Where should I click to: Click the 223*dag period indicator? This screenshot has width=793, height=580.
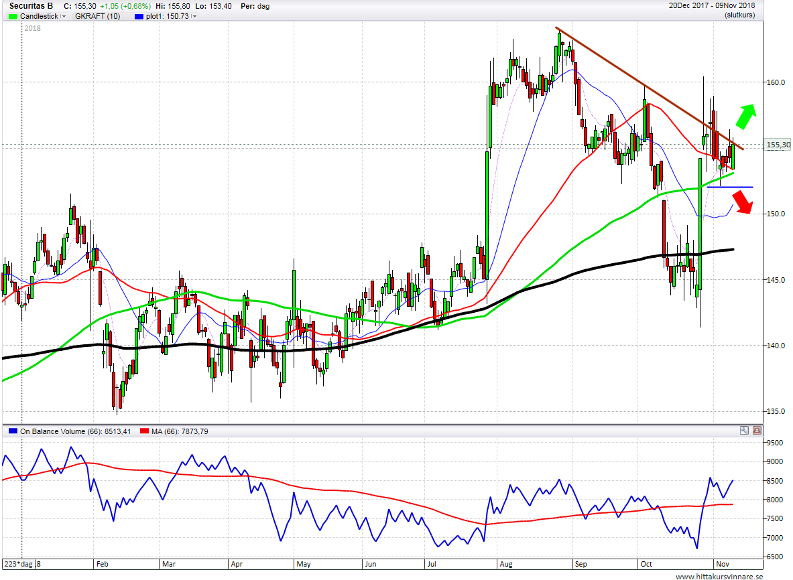coord(18,564)
